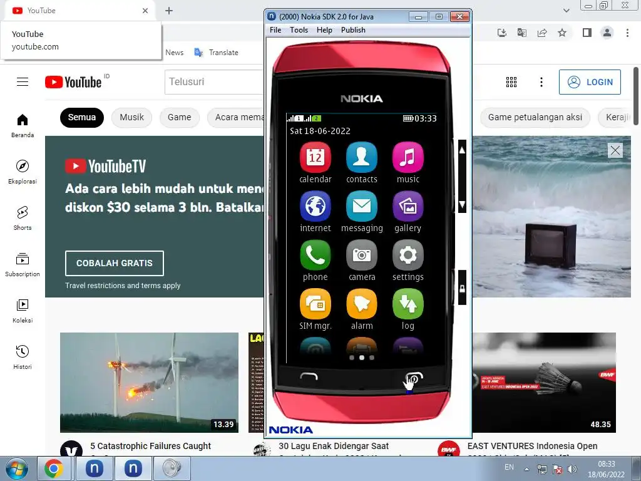The image size is (641, 481).
Task: Click the LOGIN button on YouTube
Action: click(x=590, y=82)
